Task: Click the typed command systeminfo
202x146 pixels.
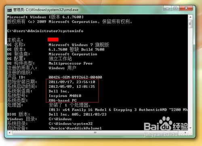Action: [72, 31]
